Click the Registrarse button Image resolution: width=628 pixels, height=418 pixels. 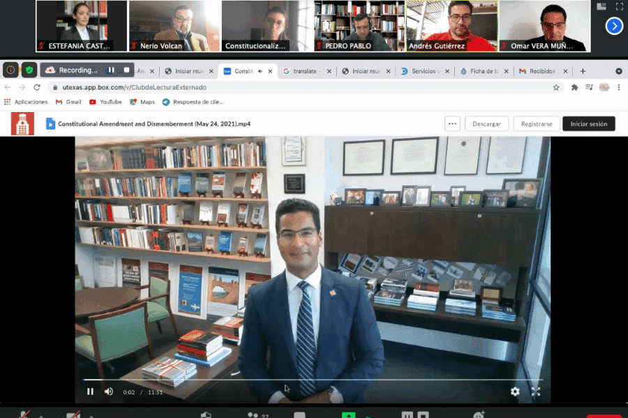pos(537,124)
